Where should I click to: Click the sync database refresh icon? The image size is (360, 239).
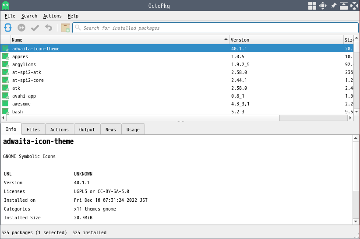click(8, 28)
